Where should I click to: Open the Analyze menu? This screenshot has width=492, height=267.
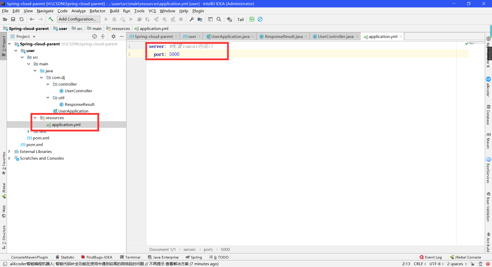78,11
